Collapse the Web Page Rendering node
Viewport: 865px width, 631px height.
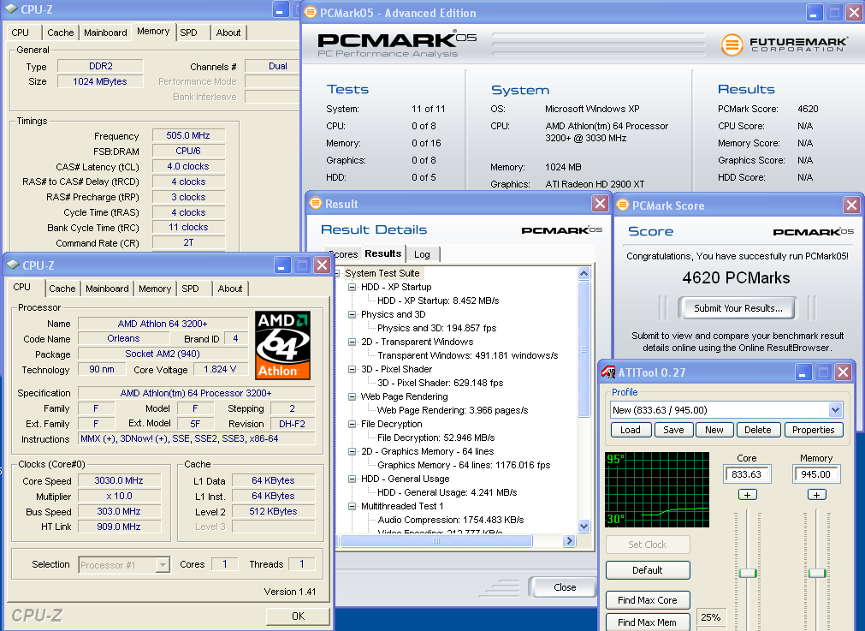pos(352,396)
